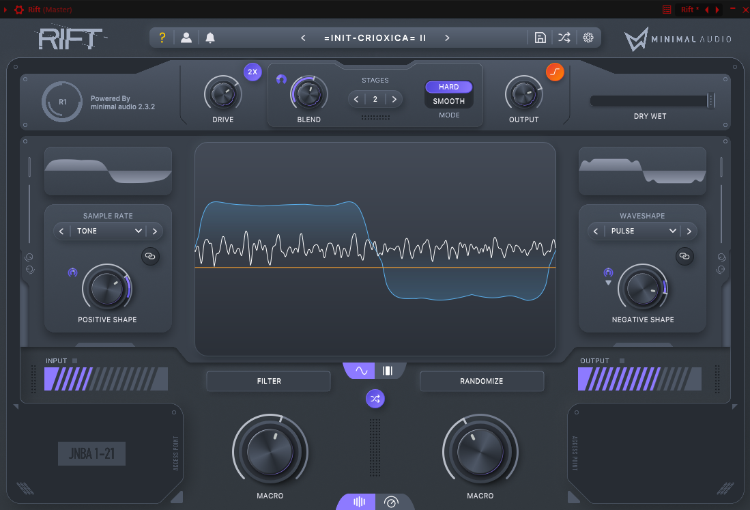Go to the previous Waveshape type
The width and height of the screenshot is (750, 510).
pyautogui.click(x=596, y=231)
